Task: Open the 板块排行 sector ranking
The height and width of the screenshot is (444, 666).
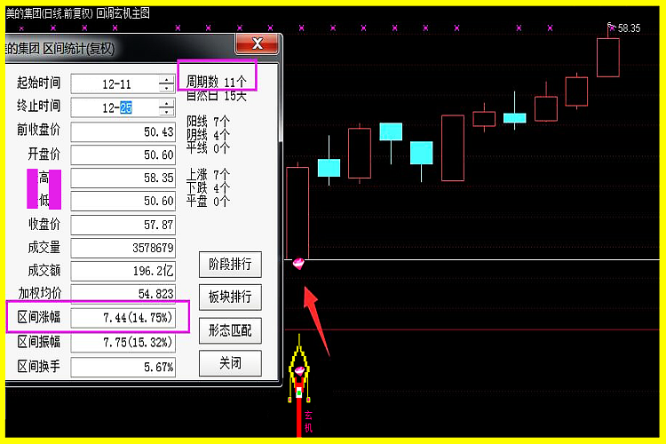Action: [229, 297]
